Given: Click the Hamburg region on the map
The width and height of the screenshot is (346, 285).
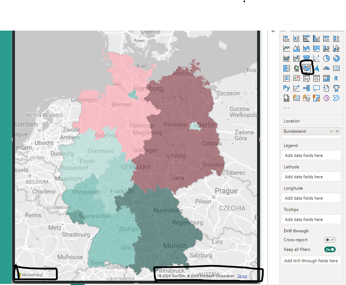Looking at the screenshot, I should click(x=133, y=95).
